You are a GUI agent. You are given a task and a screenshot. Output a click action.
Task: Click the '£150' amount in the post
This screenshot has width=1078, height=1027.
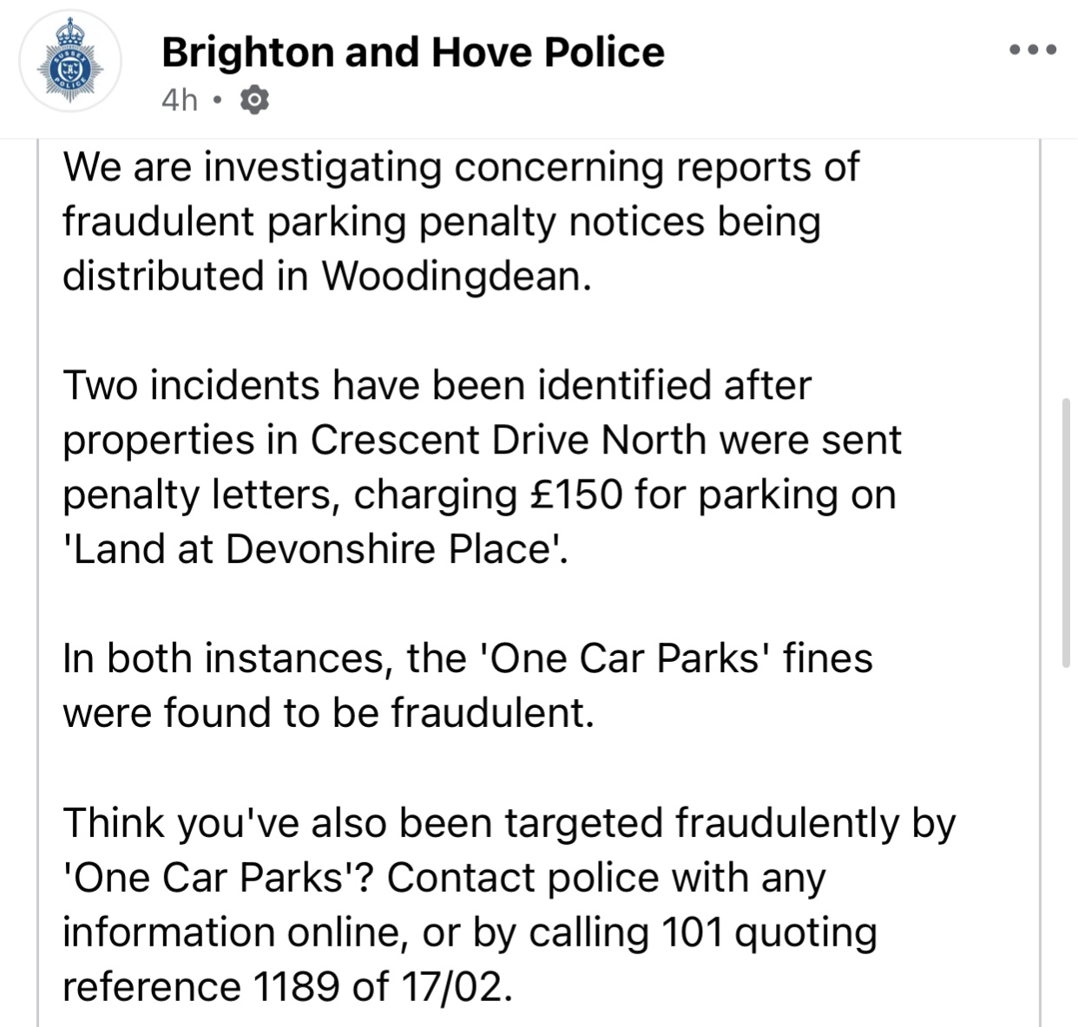pyautogui.click(x=577, y=494)
